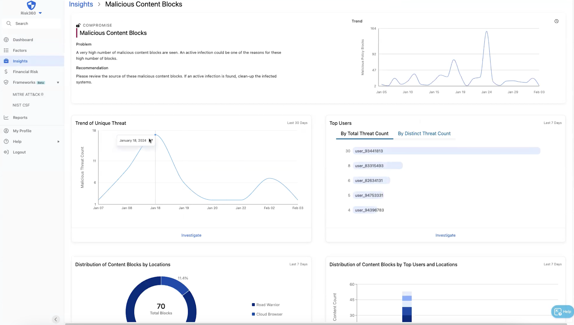Click the 11.4% donut chart segment

[175, 283]
